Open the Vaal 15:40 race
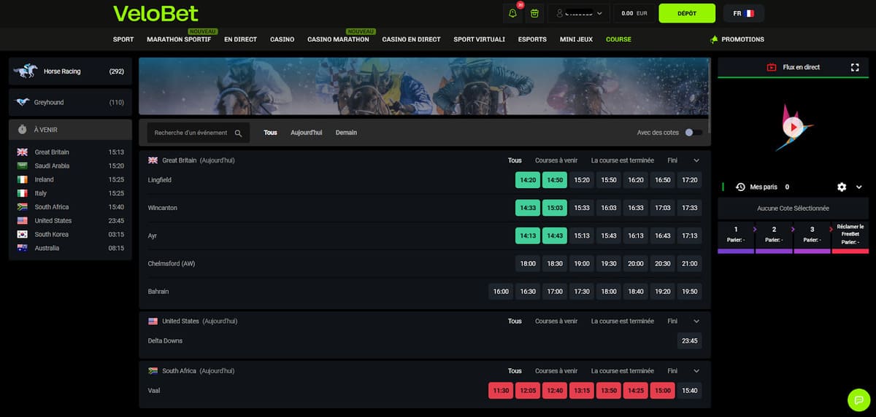Screen dimensions: 876x417 689,391
